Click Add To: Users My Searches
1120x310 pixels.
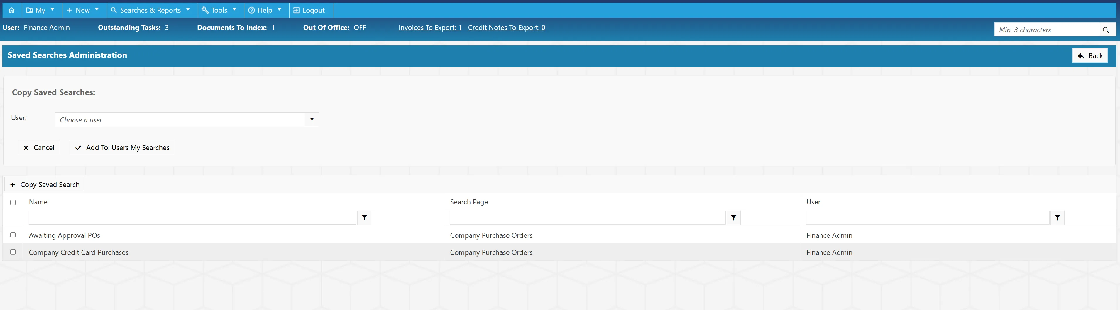coord(122,148)
